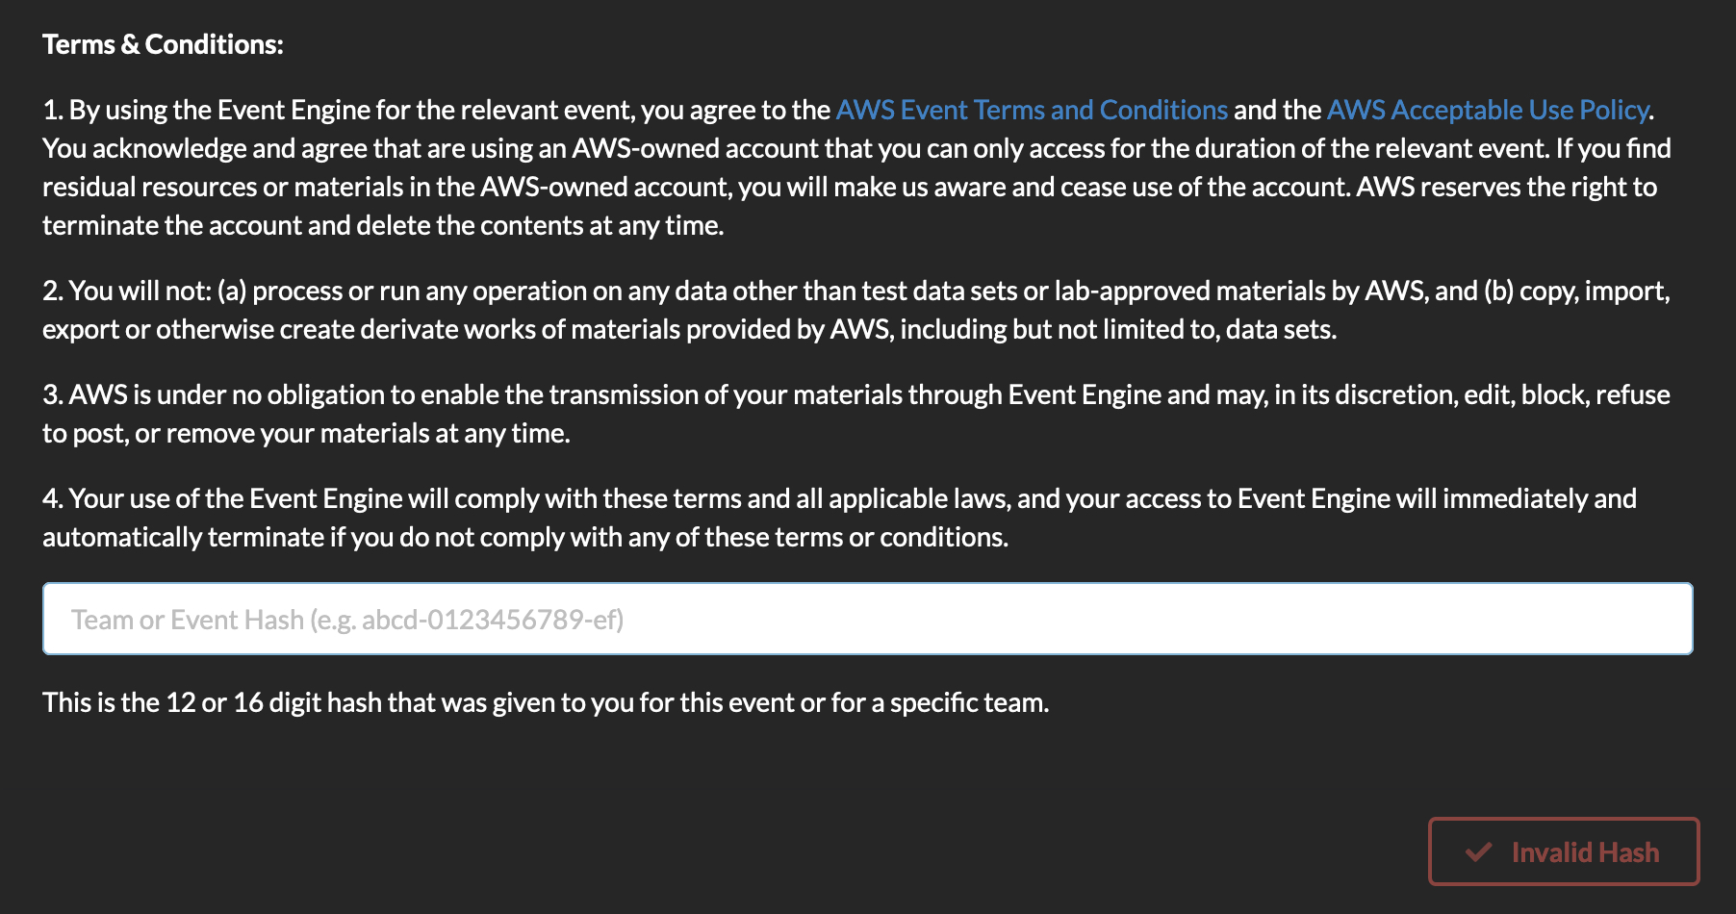Click the paragraph starting '4. Your use of the Event Engine'

(839, 518)
